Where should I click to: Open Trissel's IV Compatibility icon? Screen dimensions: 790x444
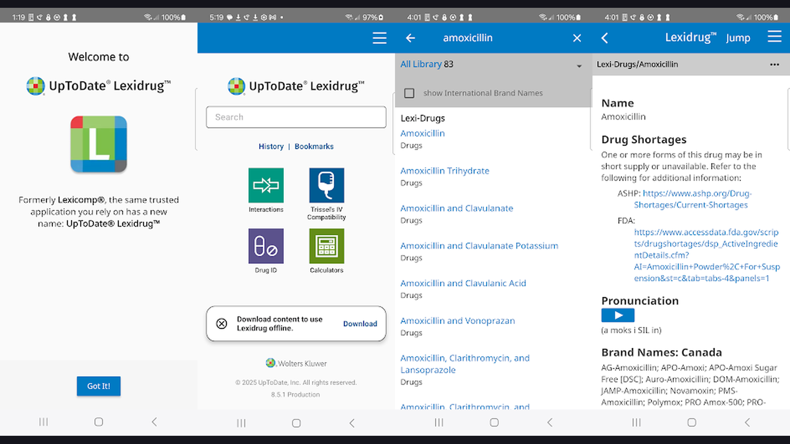(327, 185)
